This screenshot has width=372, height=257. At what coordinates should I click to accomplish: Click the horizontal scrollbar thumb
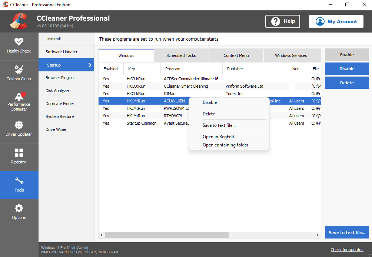point(166,235)
